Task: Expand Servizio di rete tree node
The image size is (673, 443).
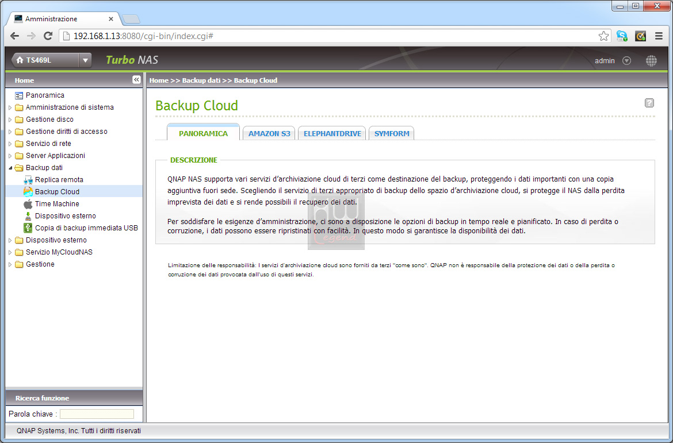Action: point(10,144)
